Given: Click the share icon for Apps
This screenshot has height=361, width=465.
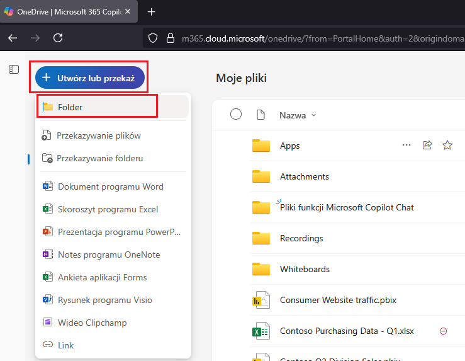Looking at the screenshot, I should click(427, 145).
